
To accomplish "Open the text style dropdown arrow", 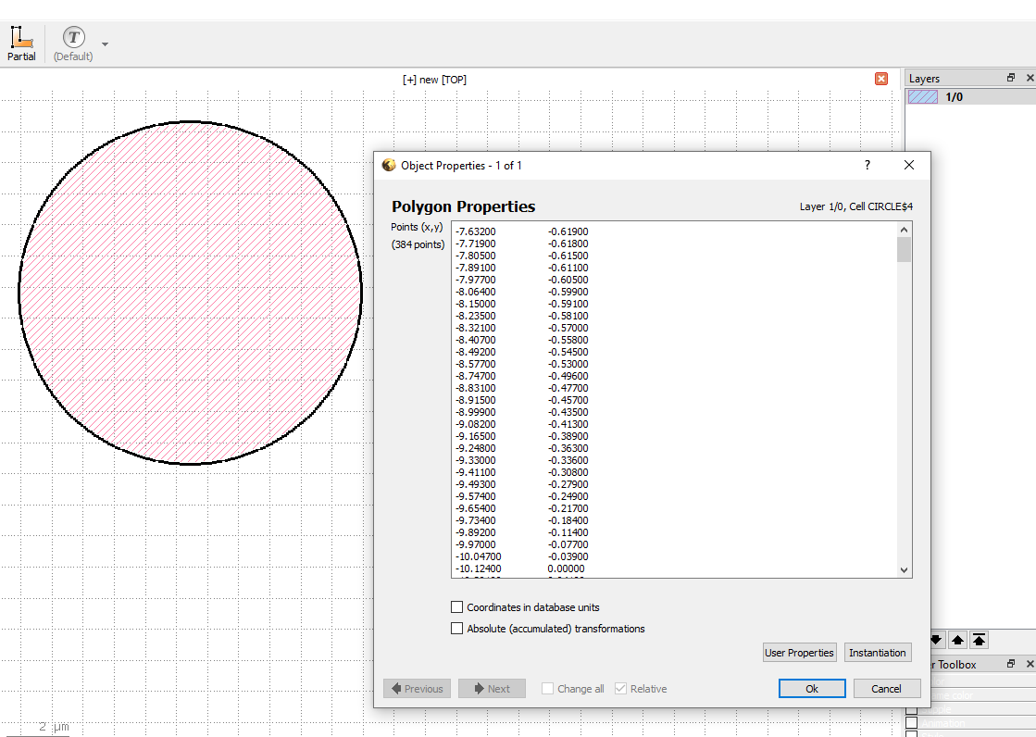I will (x=104, y=44).
